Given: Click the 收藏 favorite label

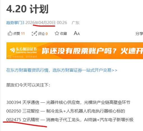Looking at the screenshot, I should (x=63, y=33).
